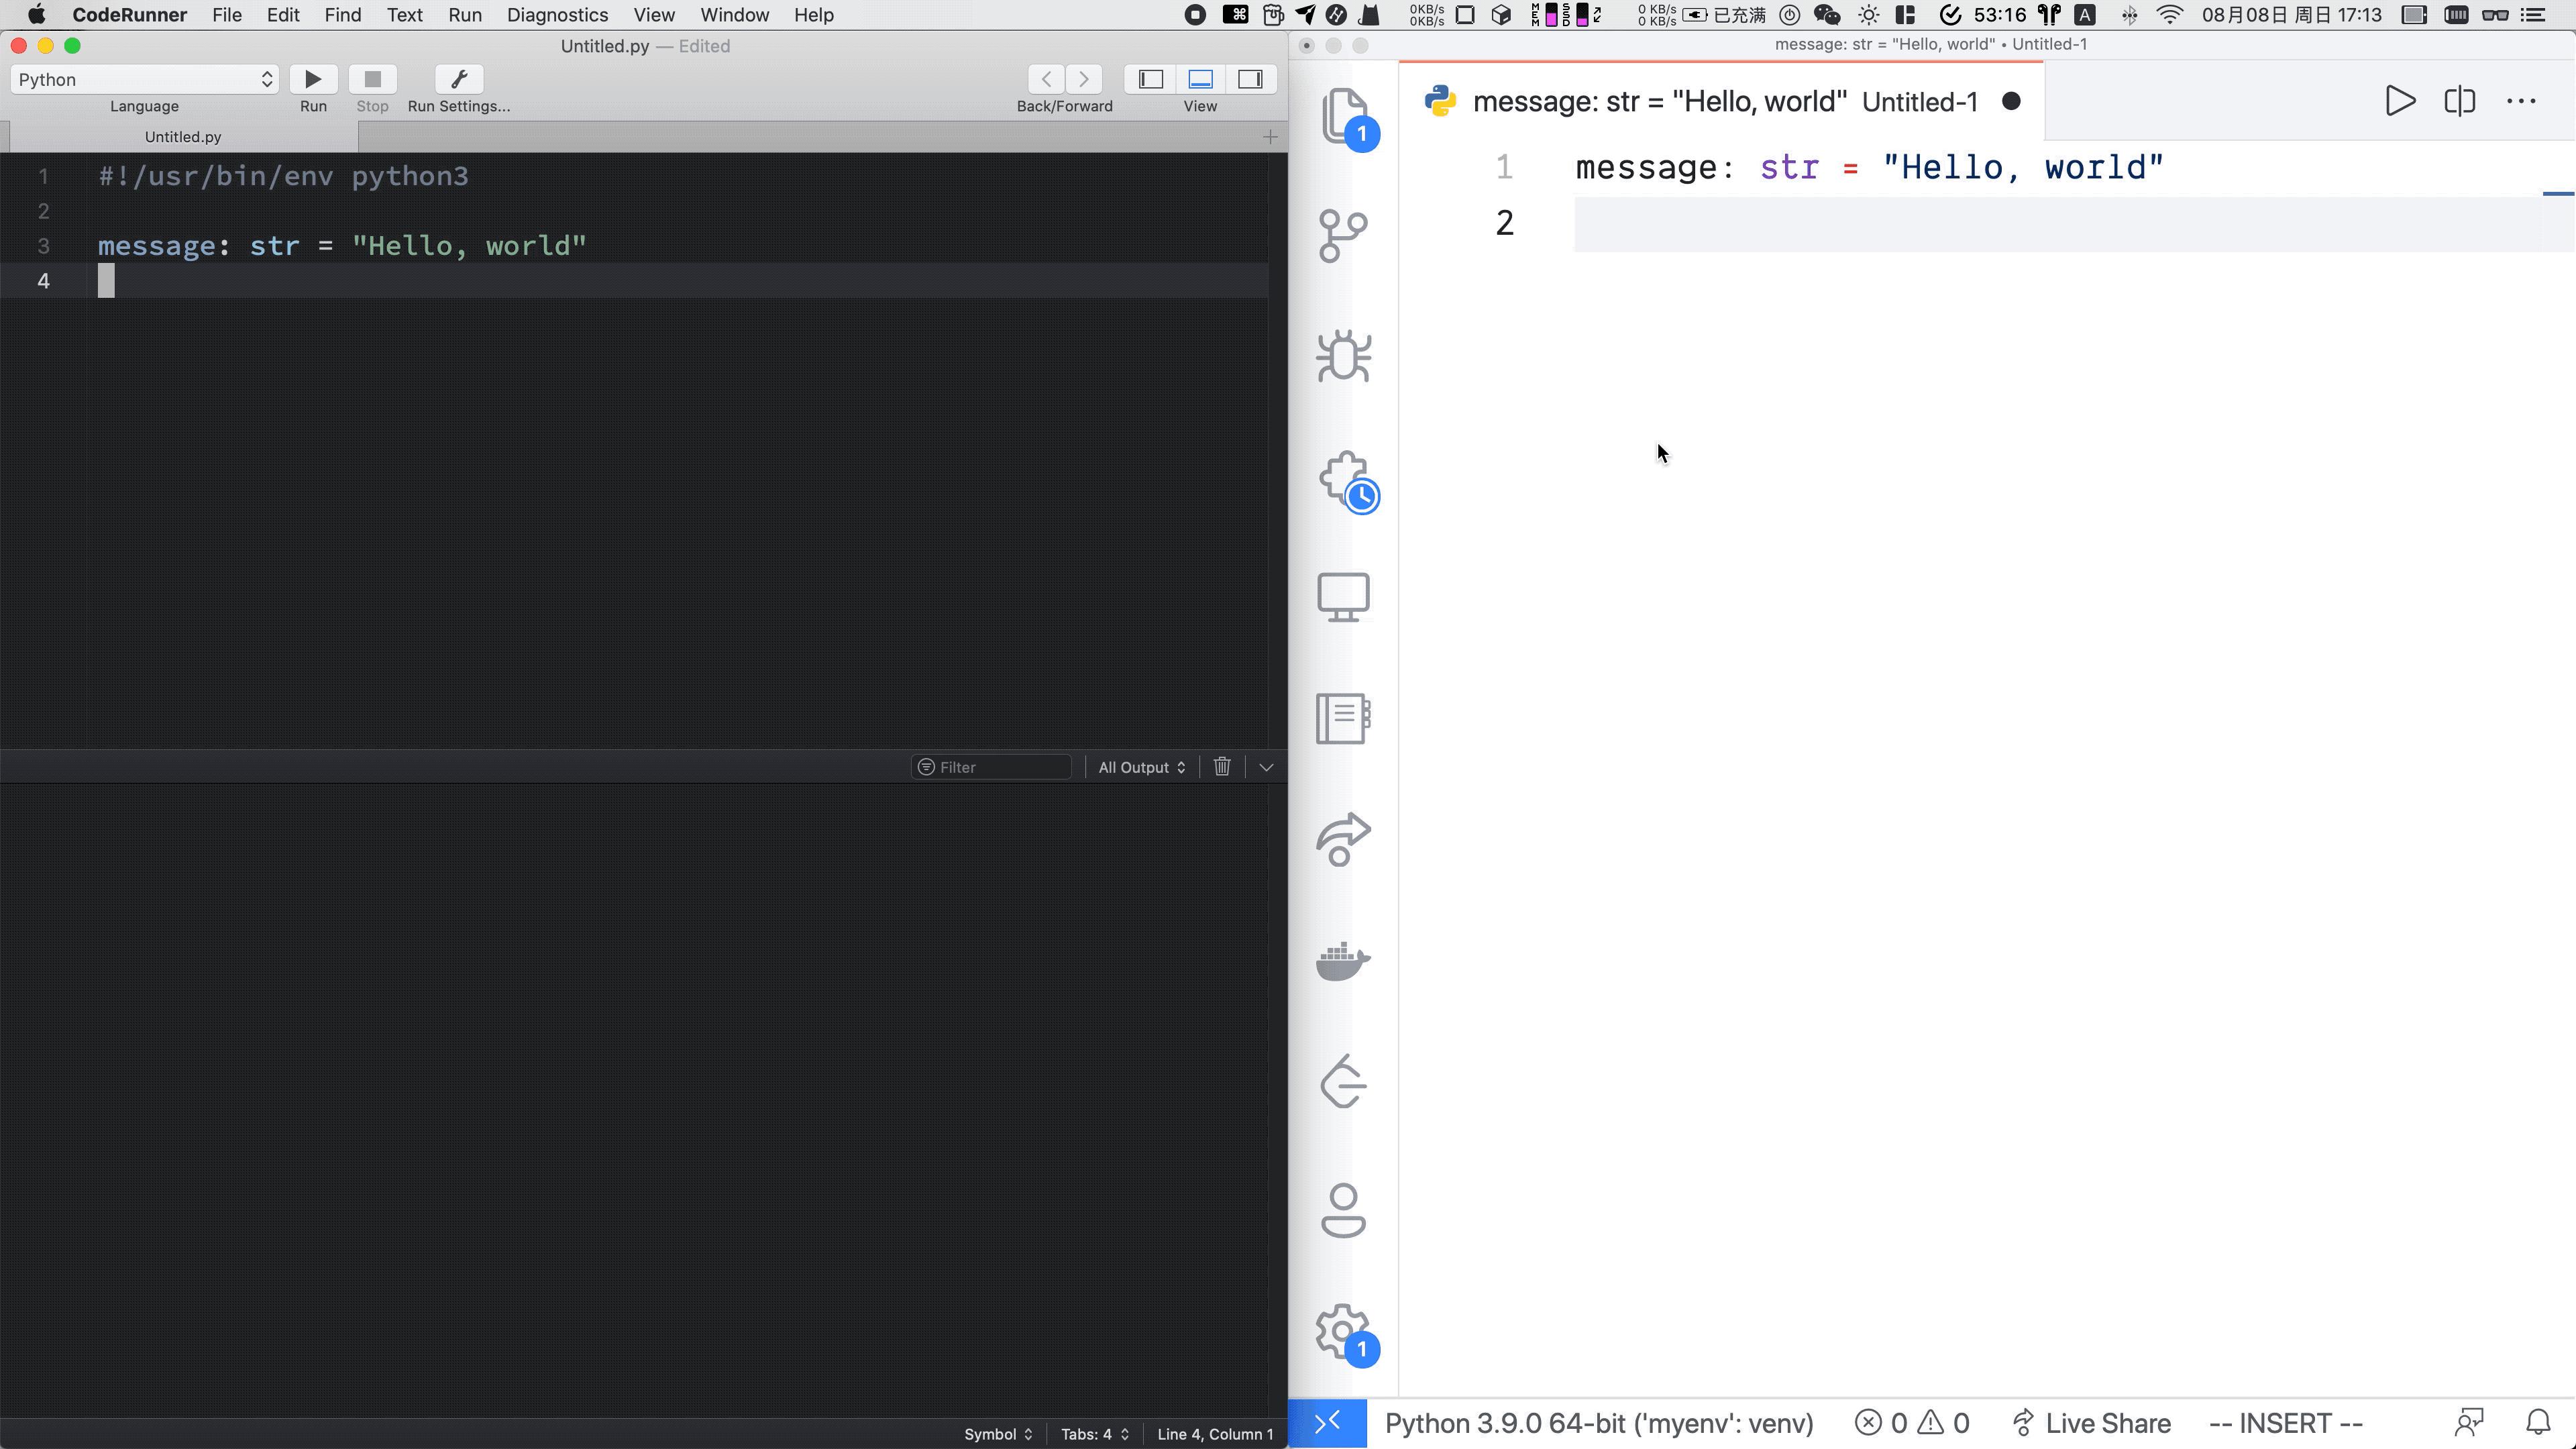Open the Docker panel in VS Code sidebar
Viewport: 2576px width, 1449px height.
pos(1343,962)
